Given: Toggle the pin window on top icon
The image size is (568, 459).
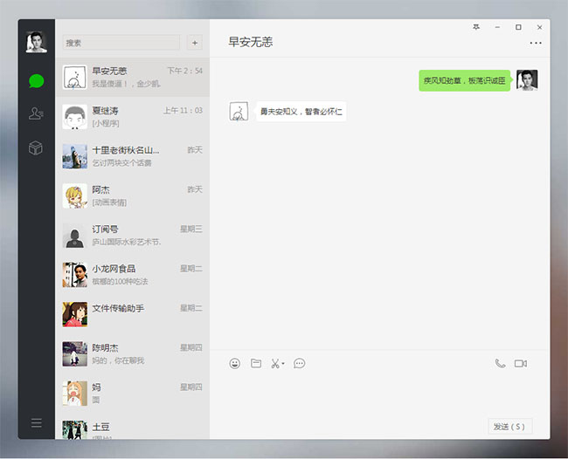Looking at the screenshot, I should [476, 28].
